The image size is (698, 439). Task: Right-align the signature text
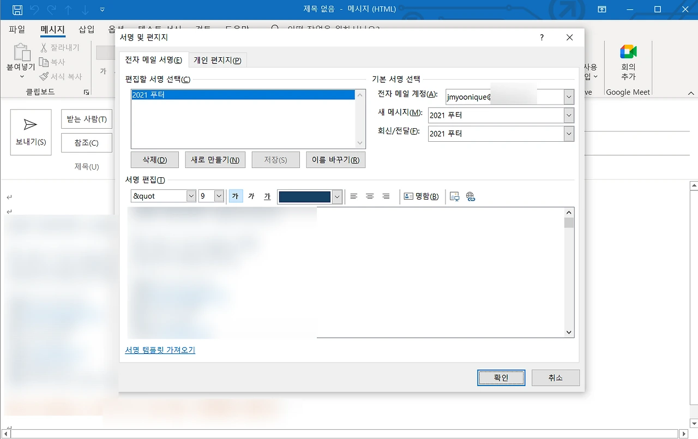pyautogui.click(x=386, y=196)
